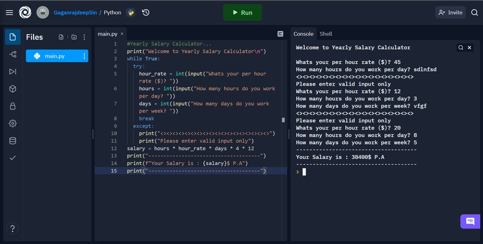483x244 pixels.
Task: Close the main.py editor tab
Action: tap(122, 34)
